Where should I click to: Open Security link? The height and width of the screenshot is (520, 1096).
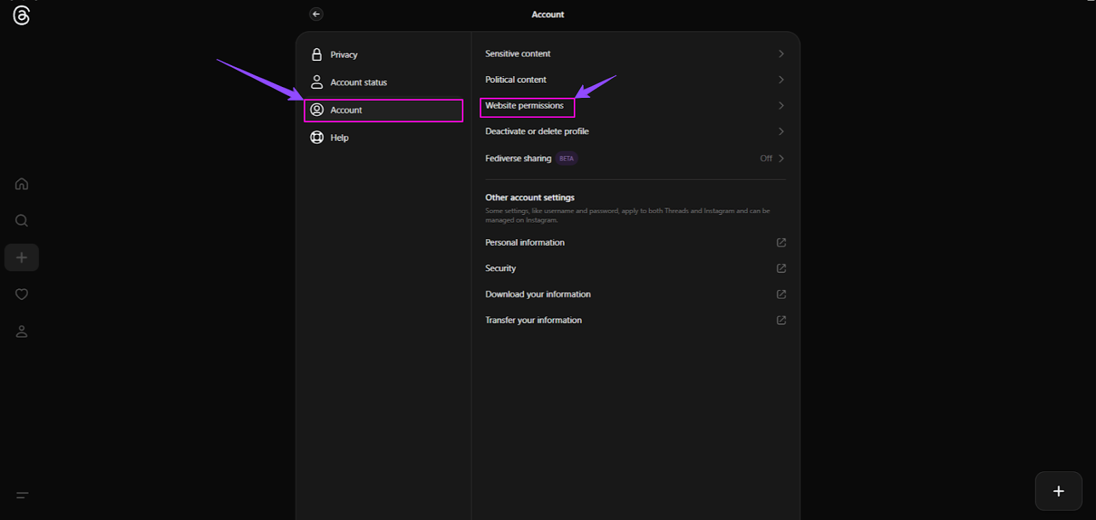click(635, 269)
